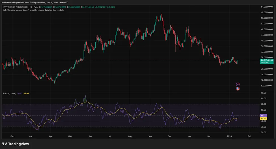Click the RSI (14, close) indicator label

click(x=9, y=93)
